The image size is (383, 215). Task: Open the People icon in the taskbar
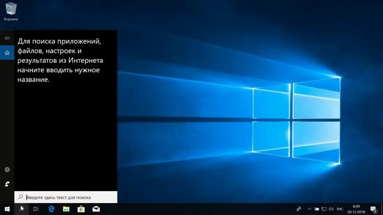[299, 209]
